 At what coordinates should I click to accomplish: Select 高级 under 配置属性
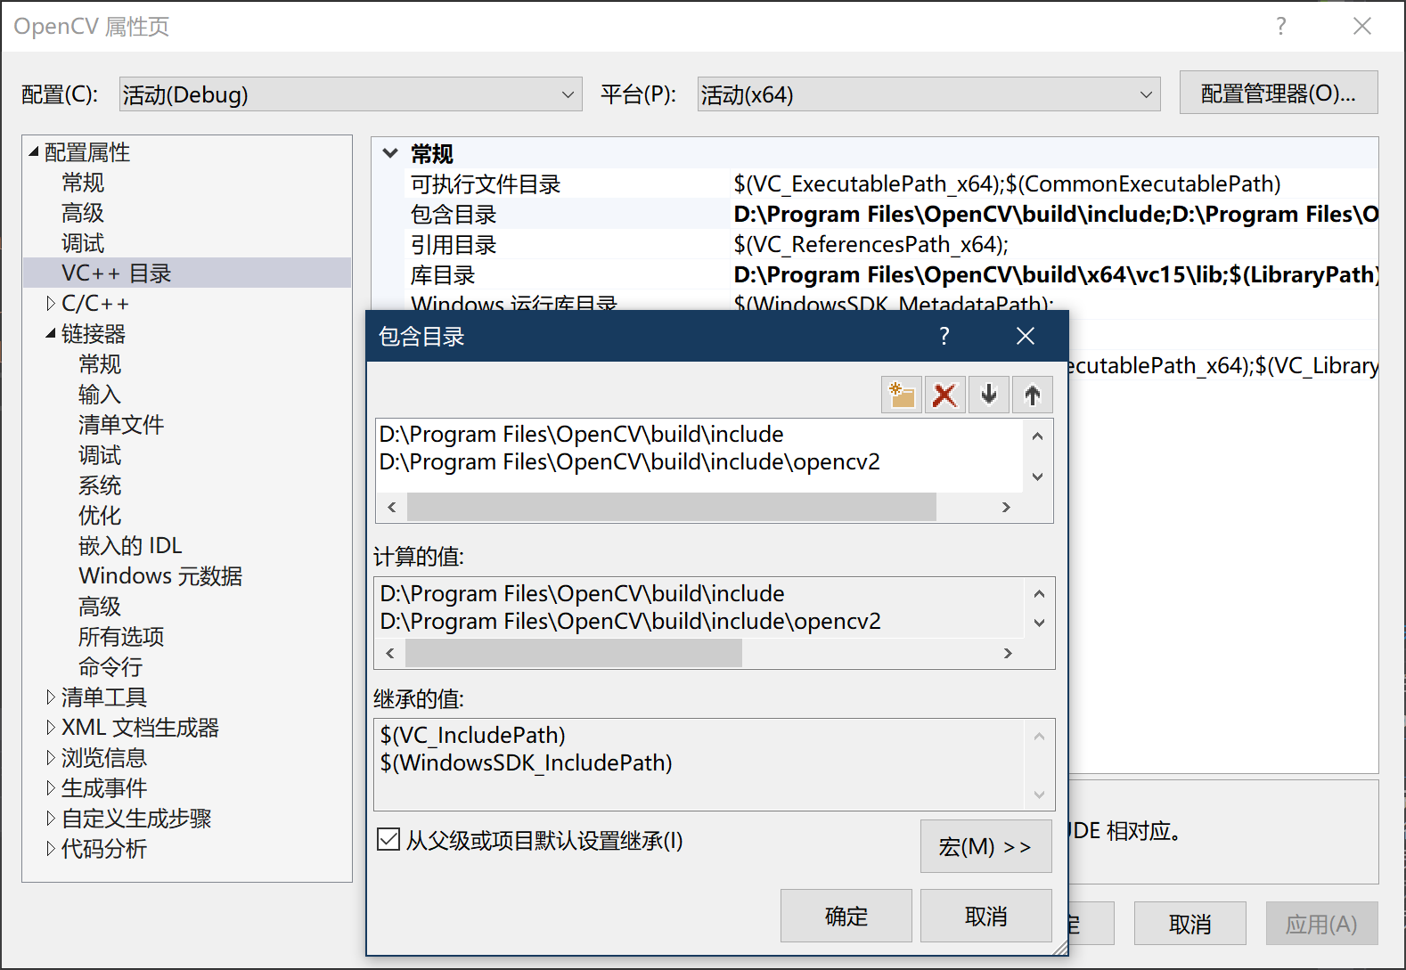[x=83, y=213]
